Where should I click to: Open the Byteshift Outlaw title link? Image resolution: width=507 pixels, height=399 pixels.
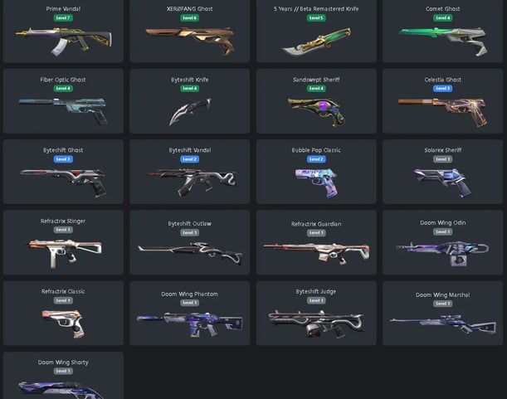(190, 223)
